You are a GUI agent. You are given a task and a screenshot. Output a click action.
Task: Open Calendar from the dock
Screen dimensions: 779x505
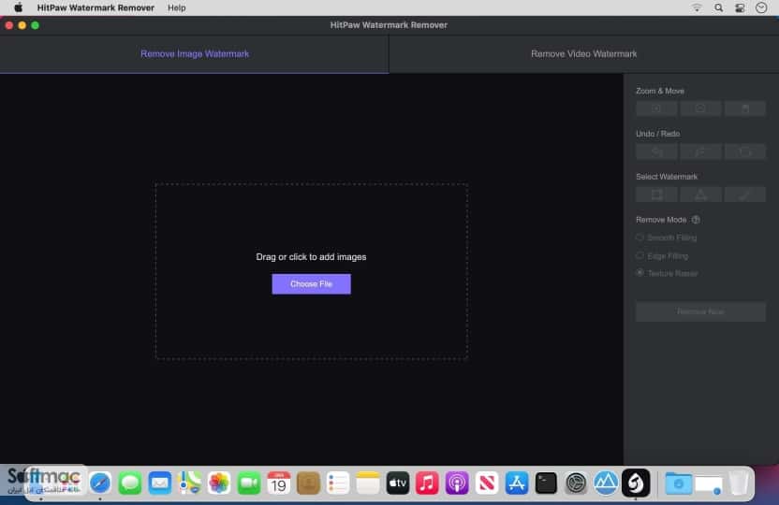(x=279, y=483)
